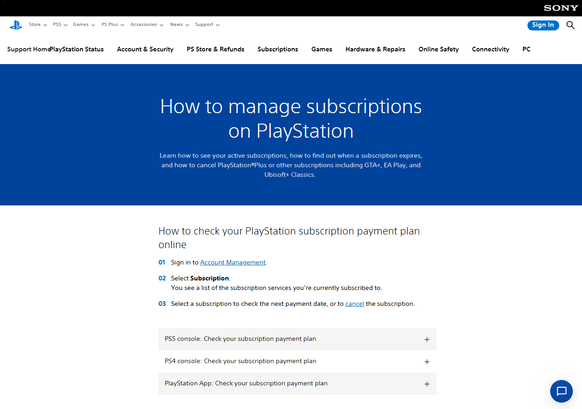Open the search magnifier icon
The height and width of the screenshot is (409, 582).
(x=570, y=25)
